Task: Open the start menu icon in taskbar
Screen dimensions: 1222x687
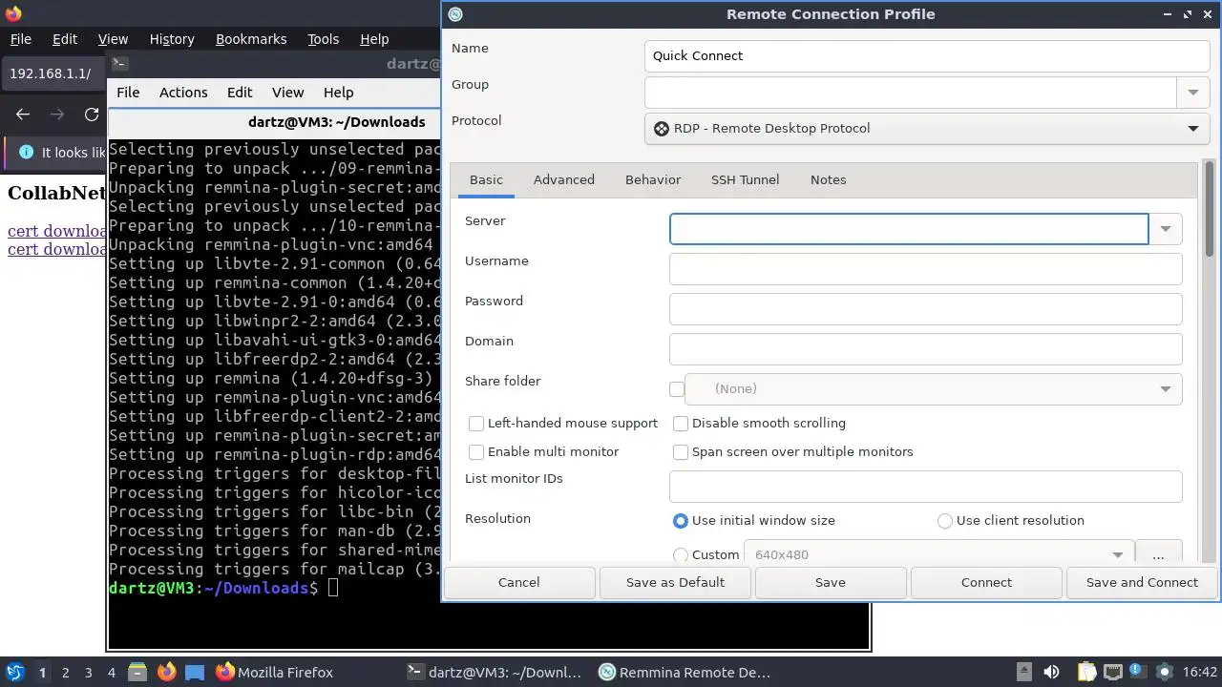Action: pyautogui.click(x=14, y=672)
